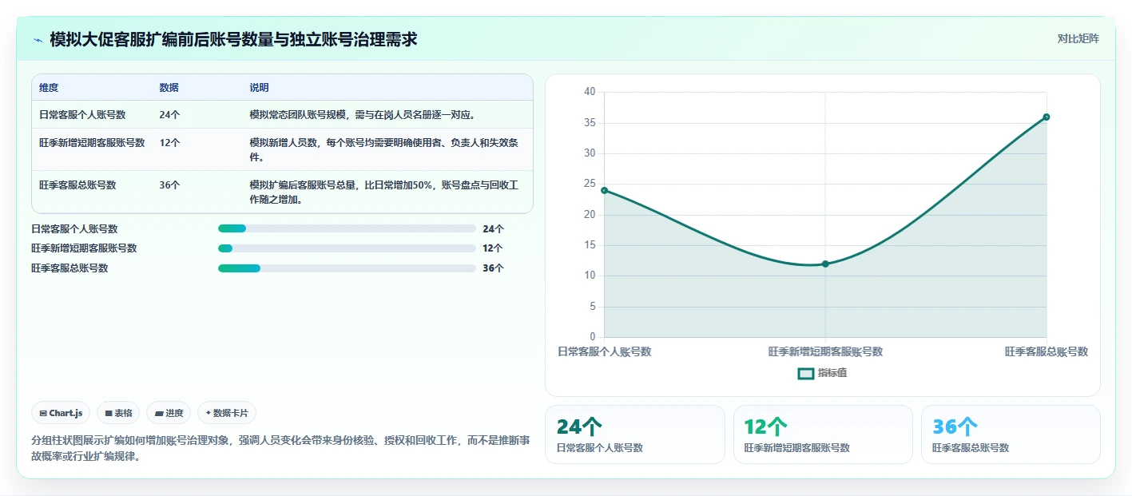Click the 维度 column header

tap(49, 88)
